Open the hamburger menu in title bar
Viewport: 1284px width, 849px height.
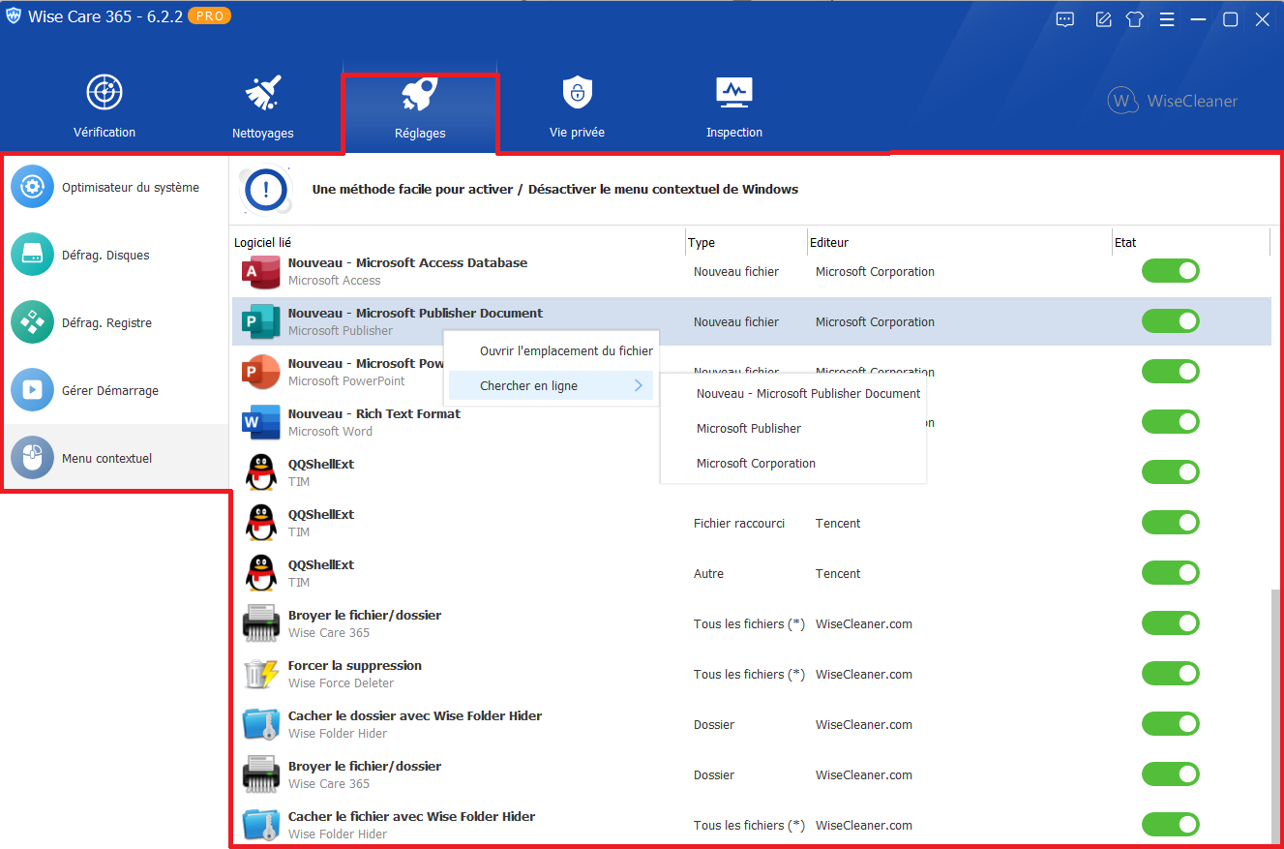point(1167,19)
